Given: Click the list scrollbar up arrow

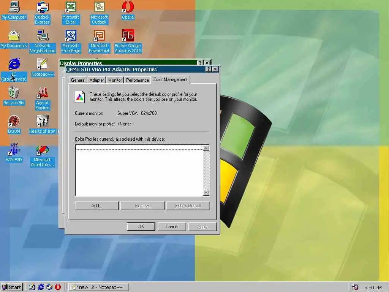Looking at the screenshot, I should 206,148.
